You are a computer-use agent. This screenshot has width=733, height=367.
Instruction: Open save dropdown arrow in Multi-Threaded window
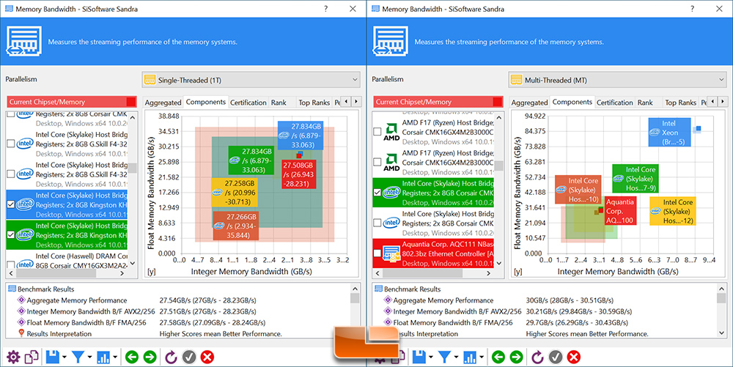pyautogui.click(x=430, y=357)
